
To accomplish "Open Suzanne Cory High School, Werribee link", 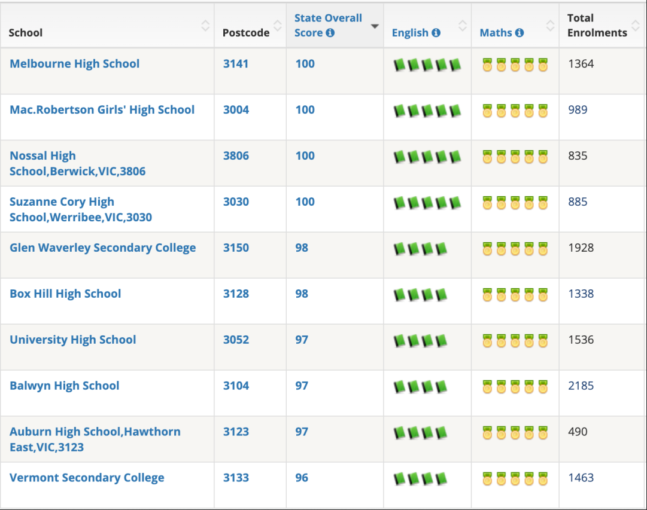I will (x=81, y=209).
